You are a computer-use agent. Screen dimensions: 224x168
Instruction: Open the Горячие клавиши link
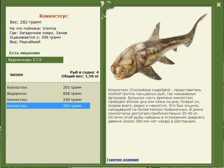[x=123, y=160]
